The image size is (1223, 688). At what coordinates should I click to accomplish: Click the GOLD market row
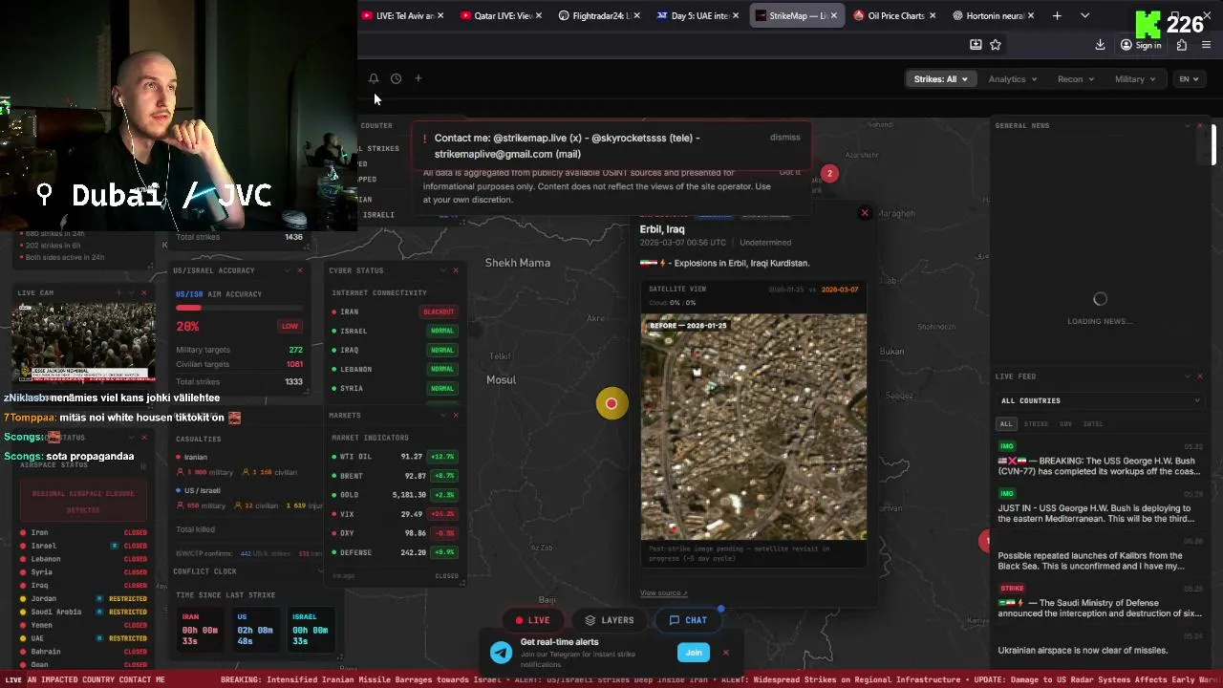[396, 495]
